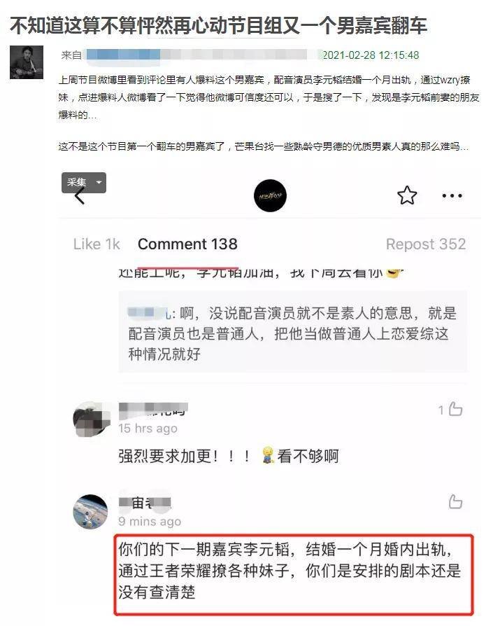The image size is (500, 626).
Task: Favorite the post with star icon
Action: tap(407, 195)
